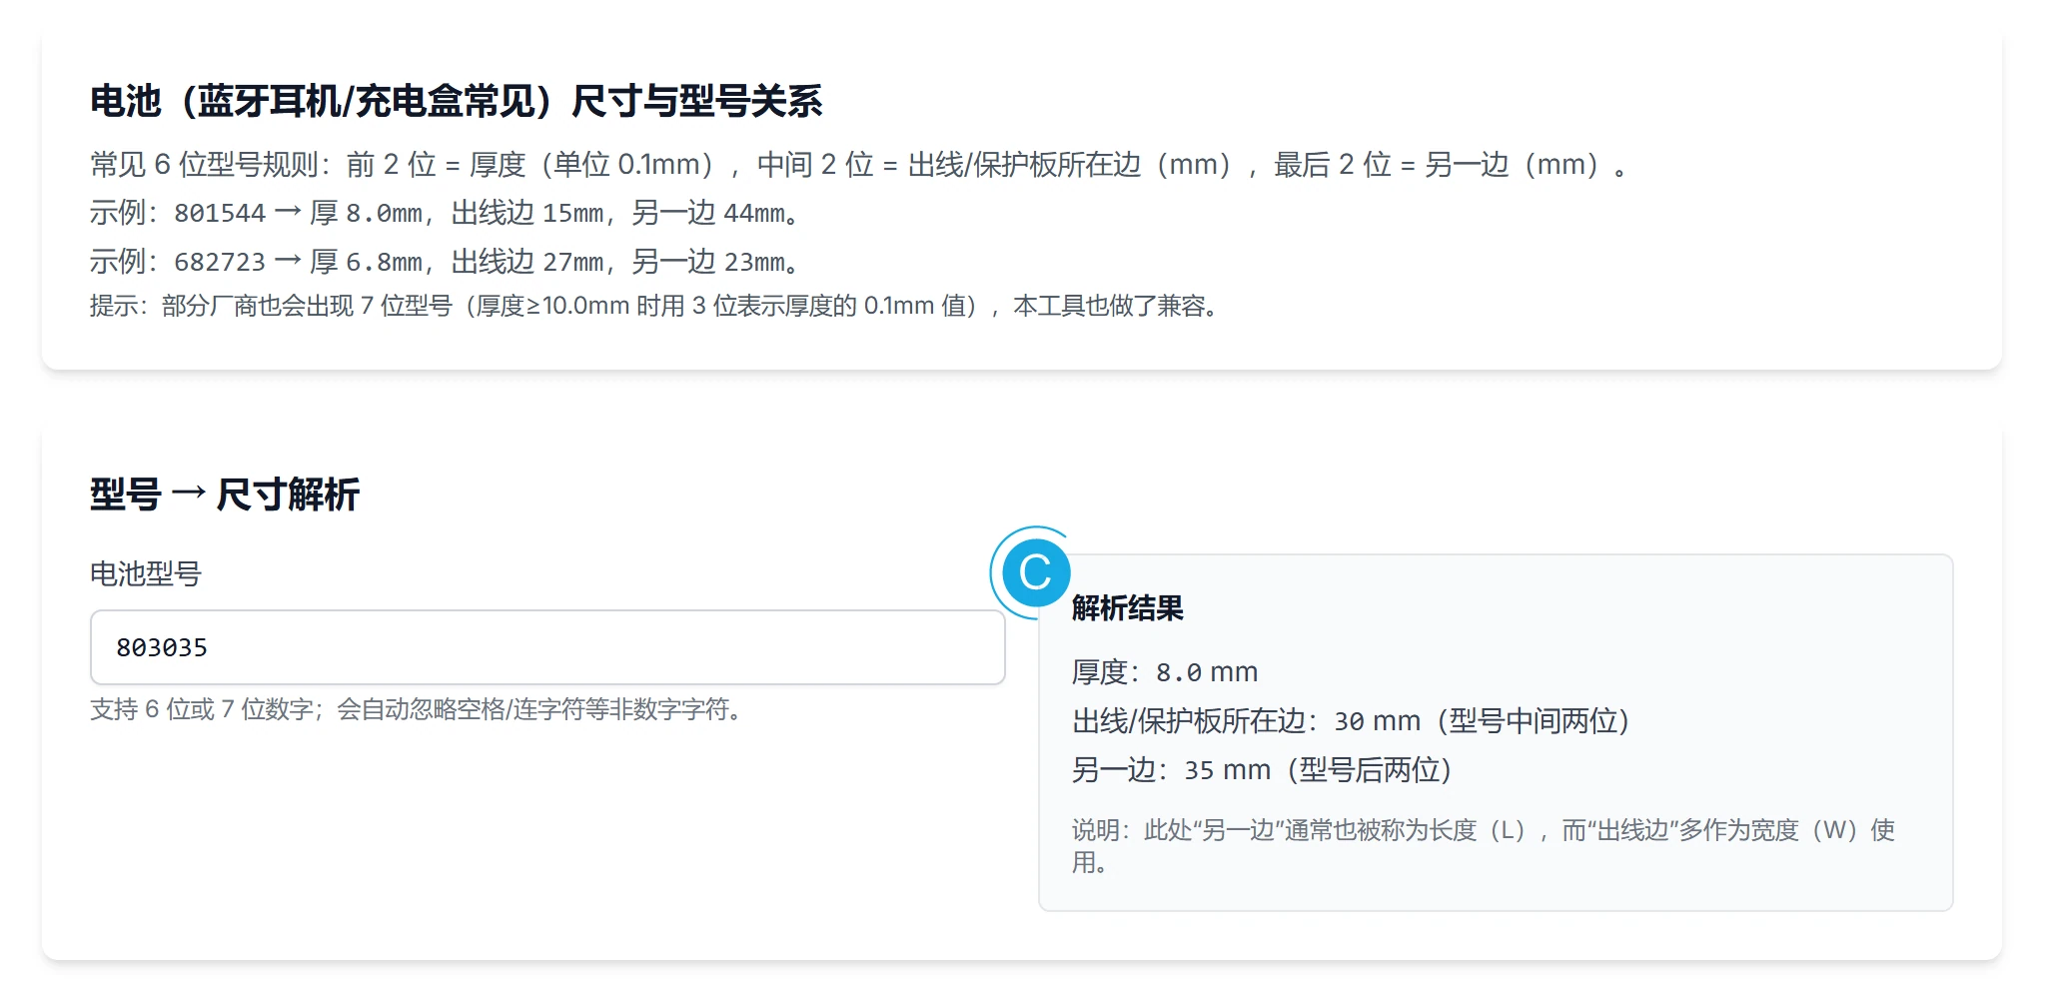Click the 8.0 mm thickness value
Viewport: 2060px width, 983px height.
1207,672
